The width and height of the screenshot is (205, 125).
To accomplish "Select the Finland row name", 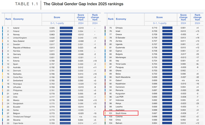I will (x=16, y=31).
